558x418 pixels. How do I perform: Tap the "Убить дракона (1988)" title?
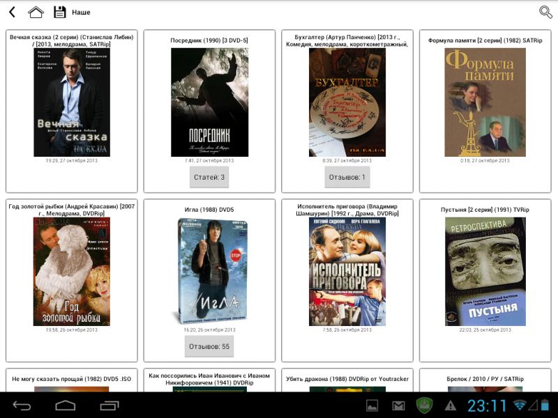click(347, 379)
